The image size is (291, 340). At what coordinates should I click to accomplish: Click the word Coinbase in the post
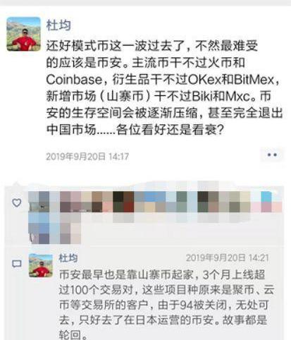point(74,80)
